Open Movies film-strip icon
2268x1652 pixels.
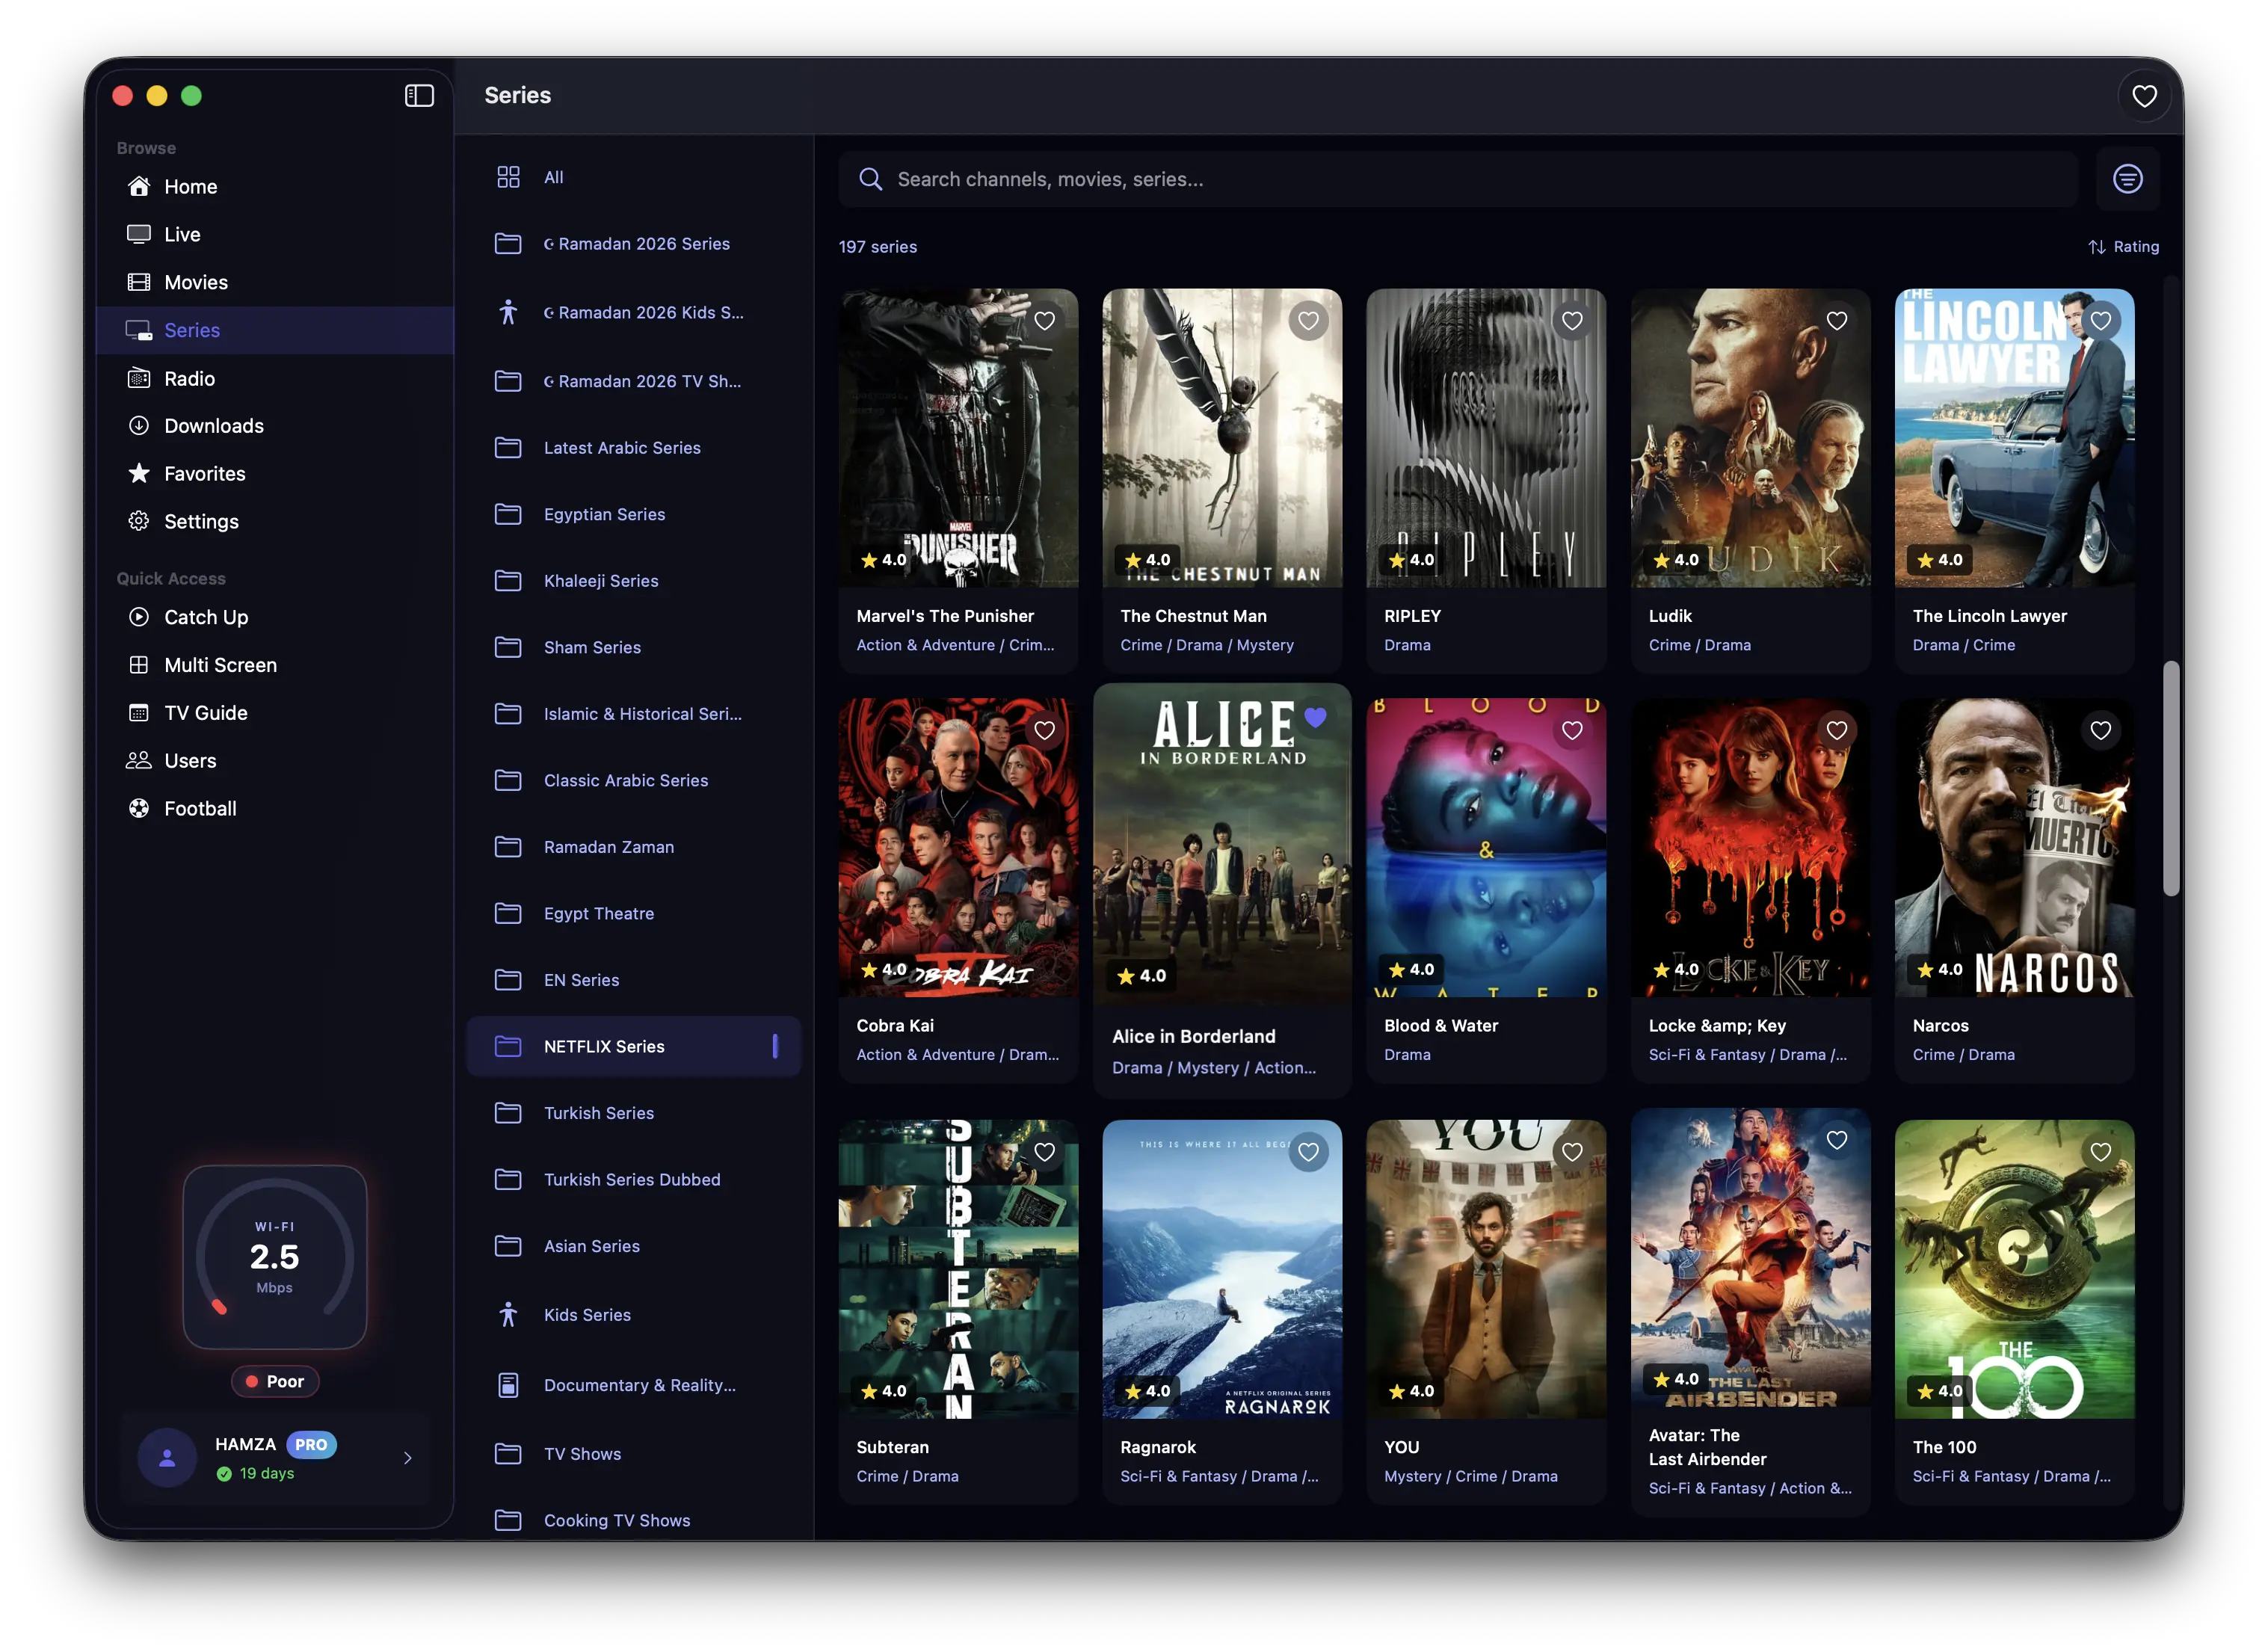pyautogui.click(x=139, y=282)
